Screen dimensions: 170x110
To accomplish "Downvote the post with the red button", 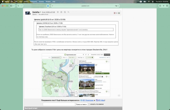I will 114,13.
